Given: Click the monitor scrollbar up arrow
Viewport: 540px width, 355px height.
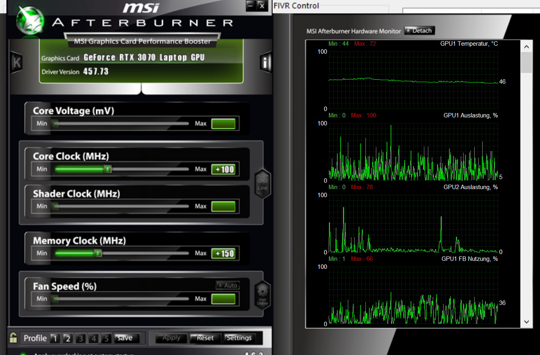Looking at the screenshot, I should click(526, 46).
